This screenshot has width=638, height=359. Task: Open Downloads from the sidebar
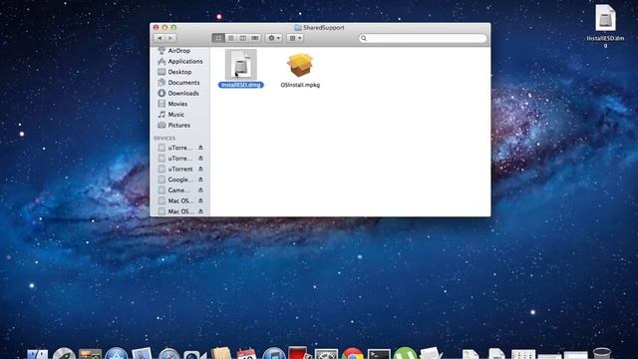pos(183,93)
